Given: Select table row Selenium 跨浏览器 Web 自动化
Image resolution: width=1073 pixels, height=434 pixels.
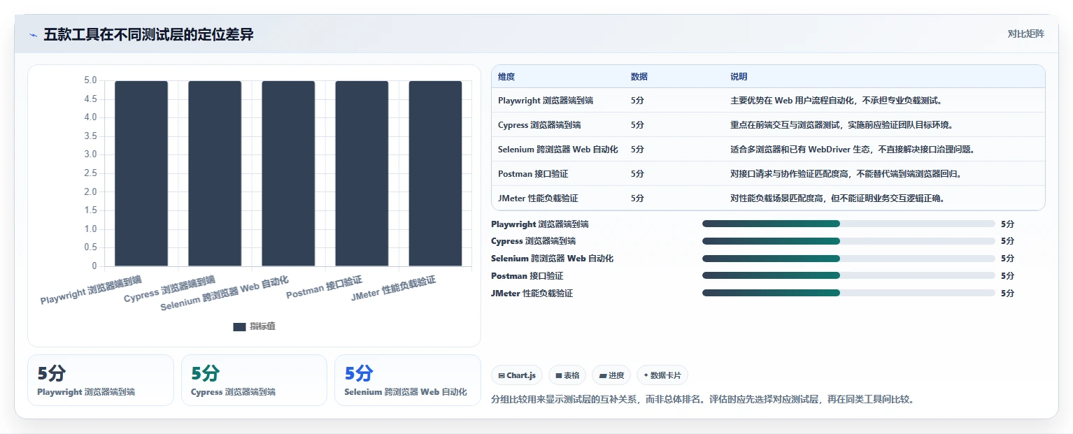Looking at the screenshot, I should [768, 150].
